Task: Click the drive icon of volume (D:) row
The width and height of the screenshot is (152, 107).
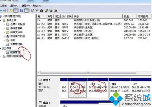Action: click(39, 28)
